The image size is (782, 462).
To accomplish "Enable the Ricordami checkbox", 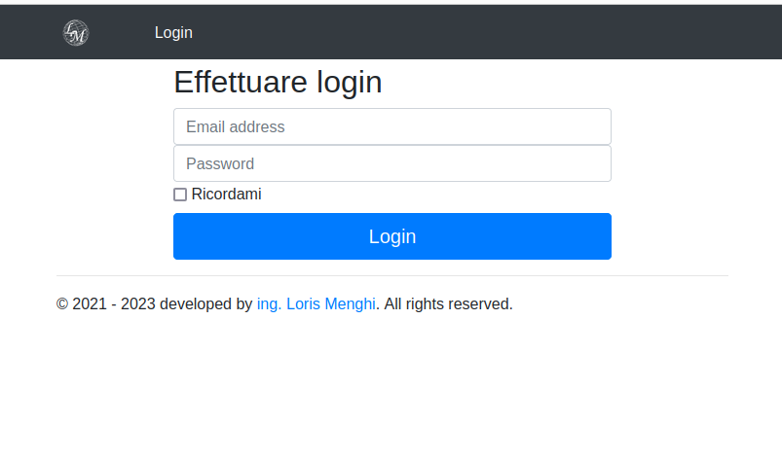I will [180, 195].
